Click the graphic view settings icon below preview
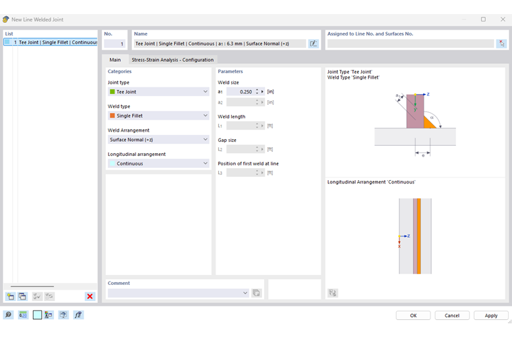 [x=332, y=293]
